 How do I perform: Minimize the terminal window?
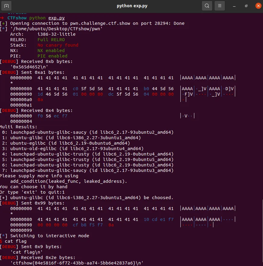tap(234, 6)
